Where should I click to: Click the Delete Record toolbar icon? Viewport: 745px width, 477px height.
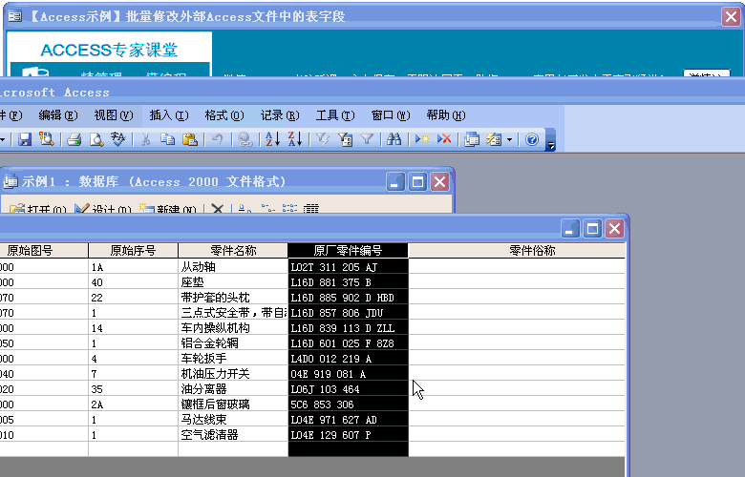coord(444,139)
